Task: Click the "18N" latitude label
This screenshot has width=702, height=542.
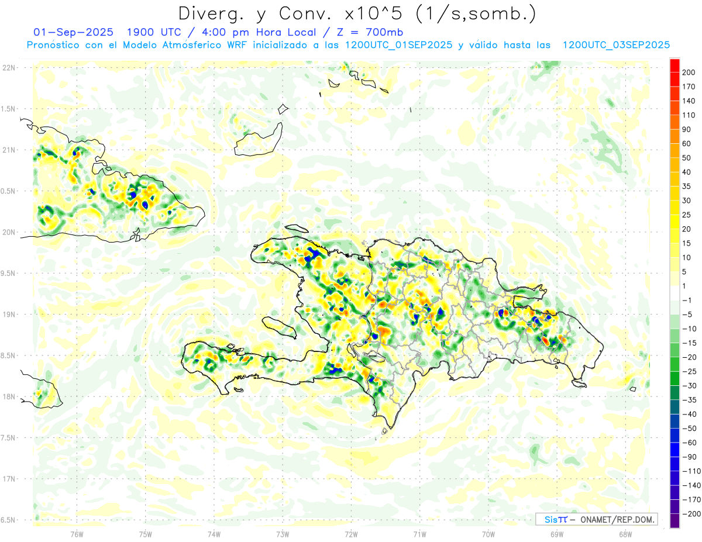Action: pyautogui.click(x=9, y=397)
